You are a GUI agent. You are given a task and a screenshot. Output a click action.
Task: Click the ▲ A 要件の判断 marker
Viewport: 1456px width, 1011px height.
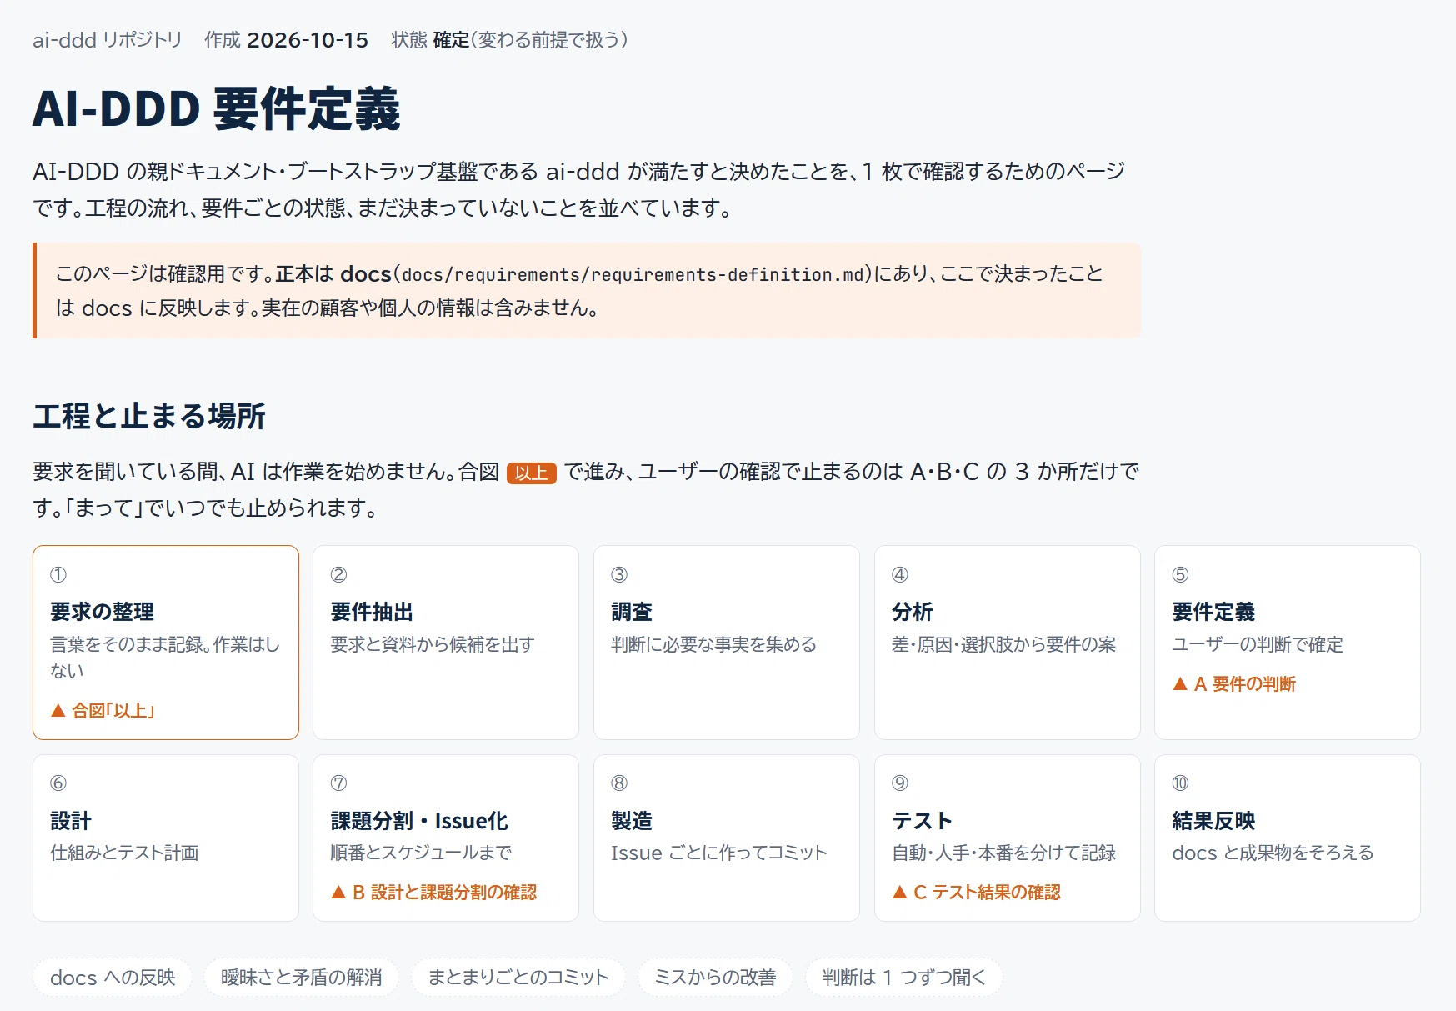click(x=1234, y=684)
